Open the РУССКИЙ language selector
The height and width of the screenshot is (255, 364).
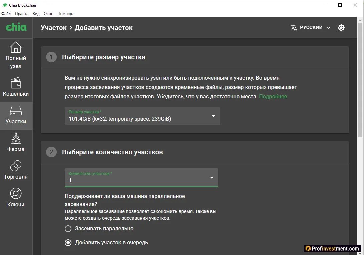[311, 28]
